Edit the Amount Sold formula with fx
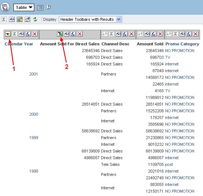This screenshot has height=196, width=203. pos(153,34)
